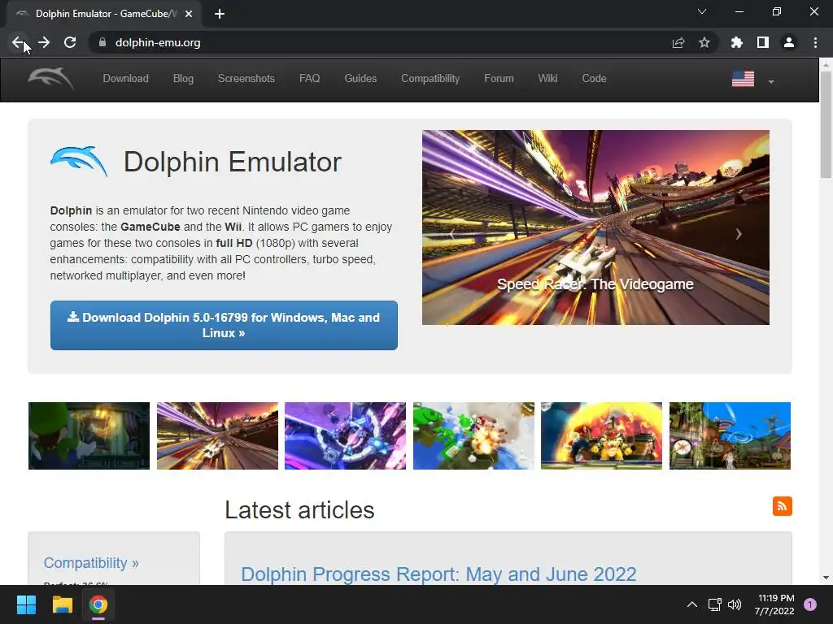Expand the language dropdown caret

[771, 82]
